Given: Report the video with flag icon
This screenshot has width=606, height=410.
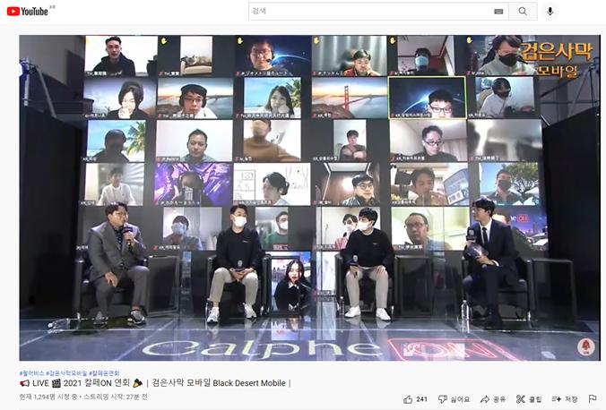Looking at the screenshot, I should pos(592,398).
